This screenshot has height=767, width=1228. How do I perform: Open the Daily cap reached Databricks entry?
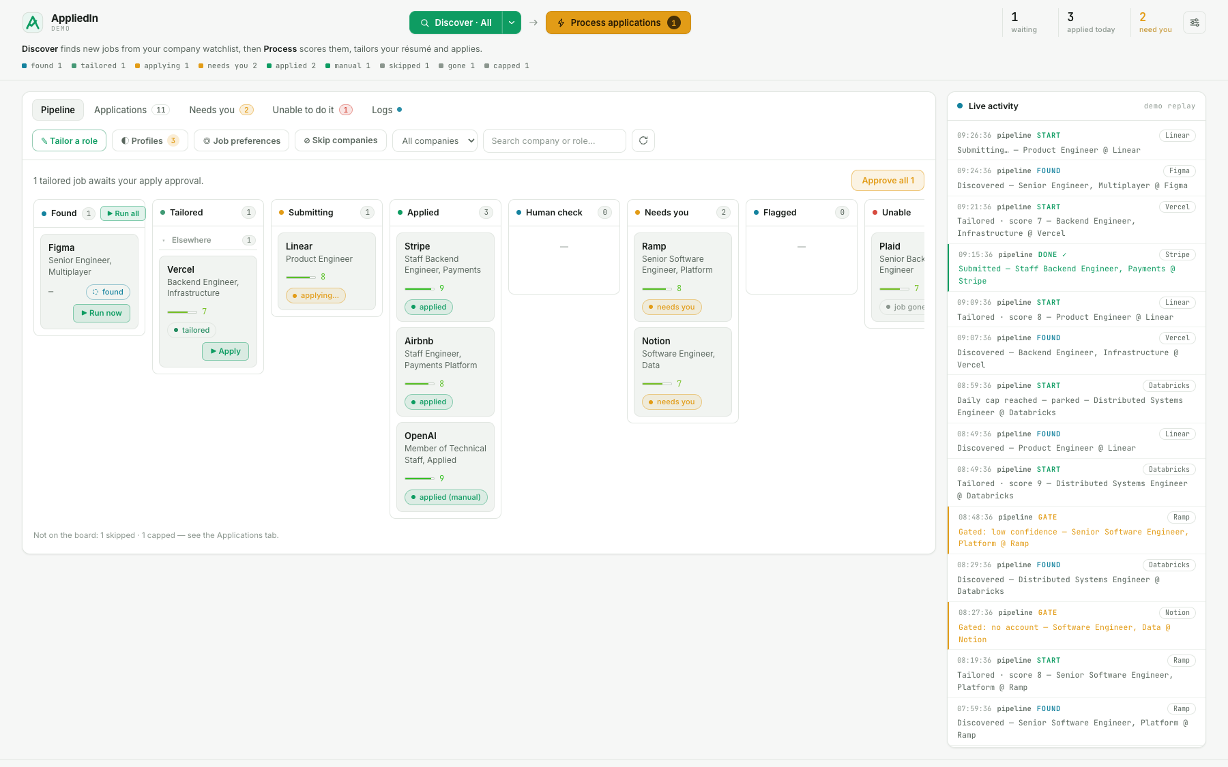(x=1077, y=399)
